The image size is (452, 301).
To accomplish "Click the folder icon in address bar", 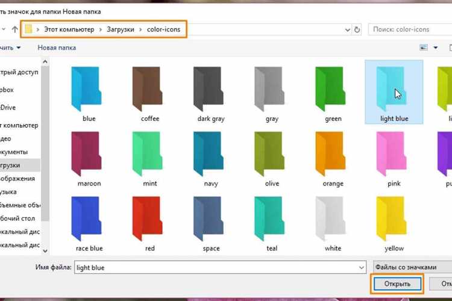I will click(28, 29).
